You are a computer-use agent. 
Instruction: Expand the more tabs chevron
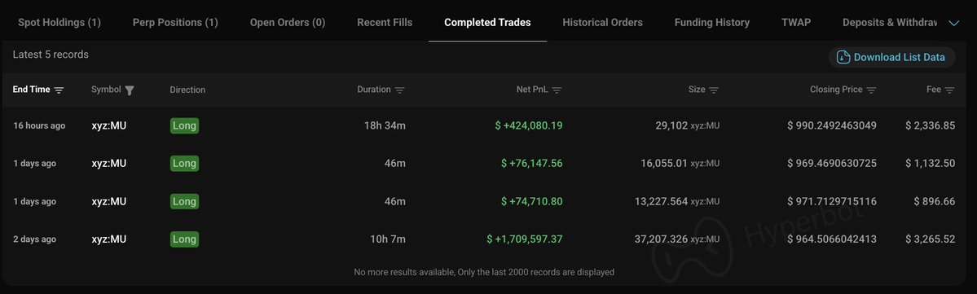[953, 23]
